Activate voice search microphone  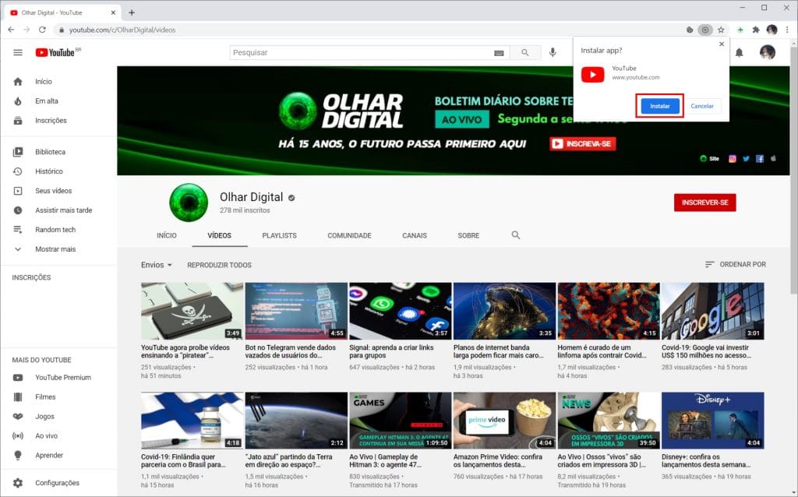(553, 52)
